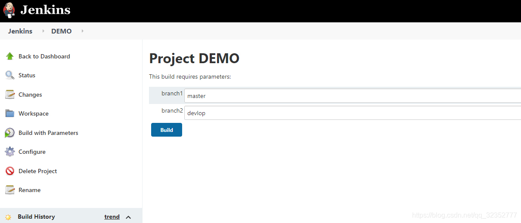
Task: Open the build trend link
Action: [112, 217]
